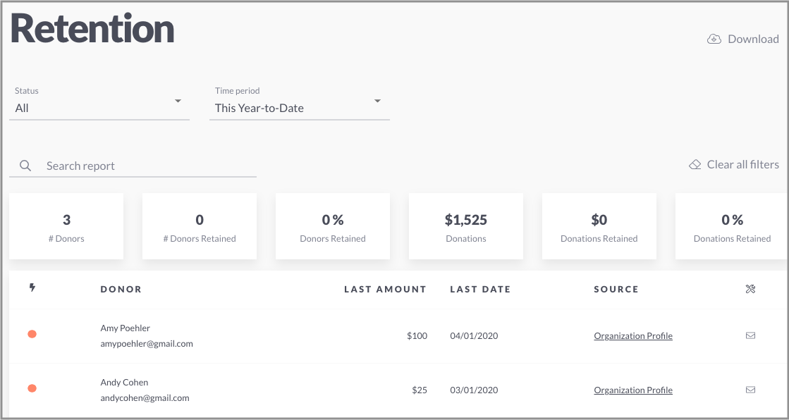Open Andy Cohen's Organization Profile link
Viewport: 789px width, 420px height.
tap(633, 390)
